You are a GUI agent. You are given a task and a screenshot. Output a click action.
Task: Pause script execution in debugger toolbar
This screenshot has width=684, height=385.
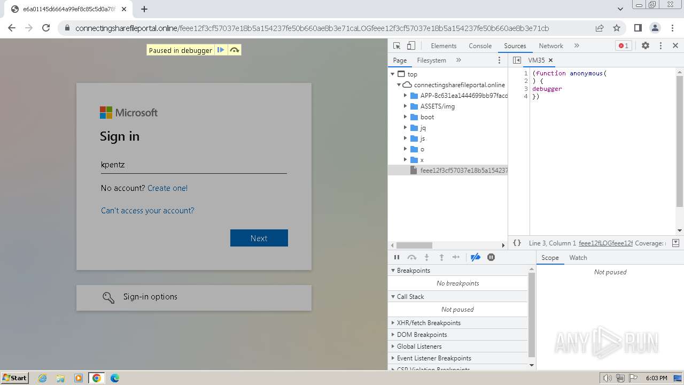point(397,257)
